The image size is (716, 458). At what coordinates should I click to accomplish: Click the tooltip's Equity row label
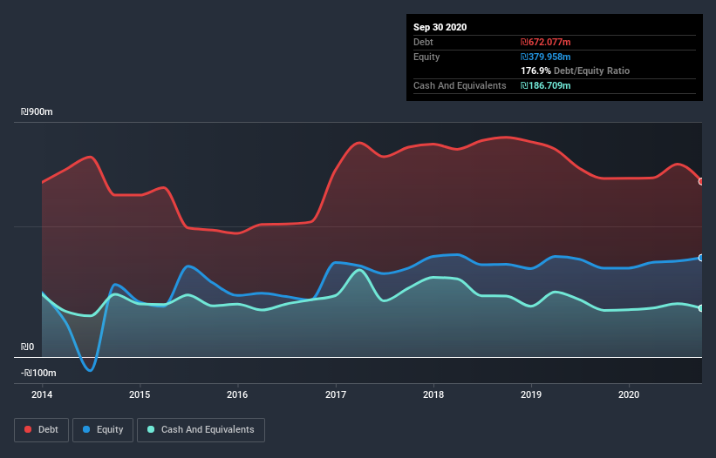coord(426,57)
